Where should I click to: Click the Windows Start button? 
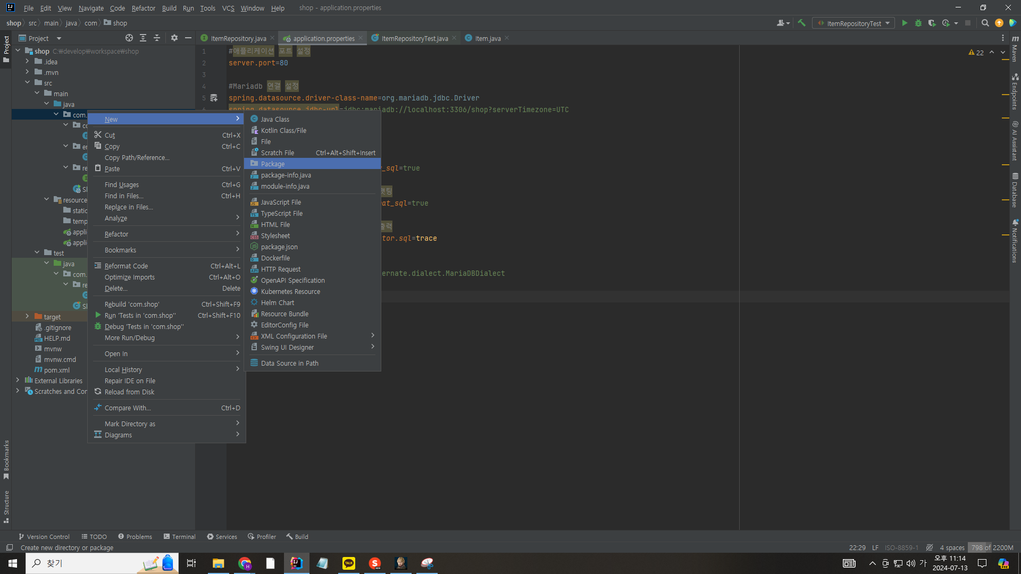coord(13,563)
